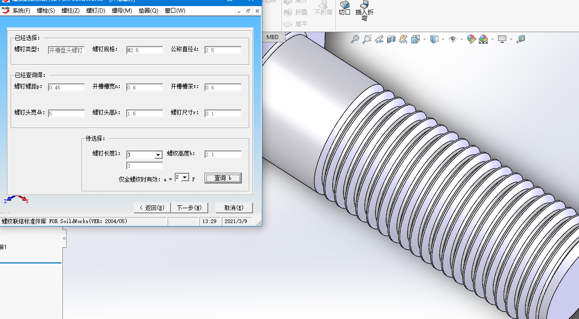This screenshot has width=579, height=319.
Task: Open the 螺栓(S) menu
Action: click(x=45, y=11)
